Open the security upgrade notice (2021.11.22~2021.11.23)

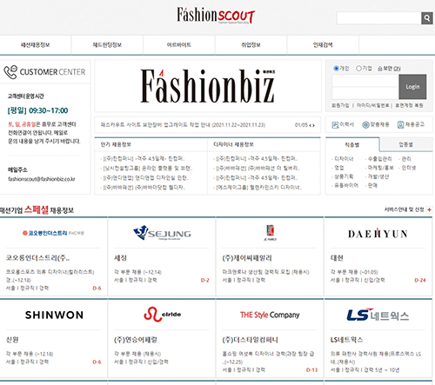click(183, 125)
